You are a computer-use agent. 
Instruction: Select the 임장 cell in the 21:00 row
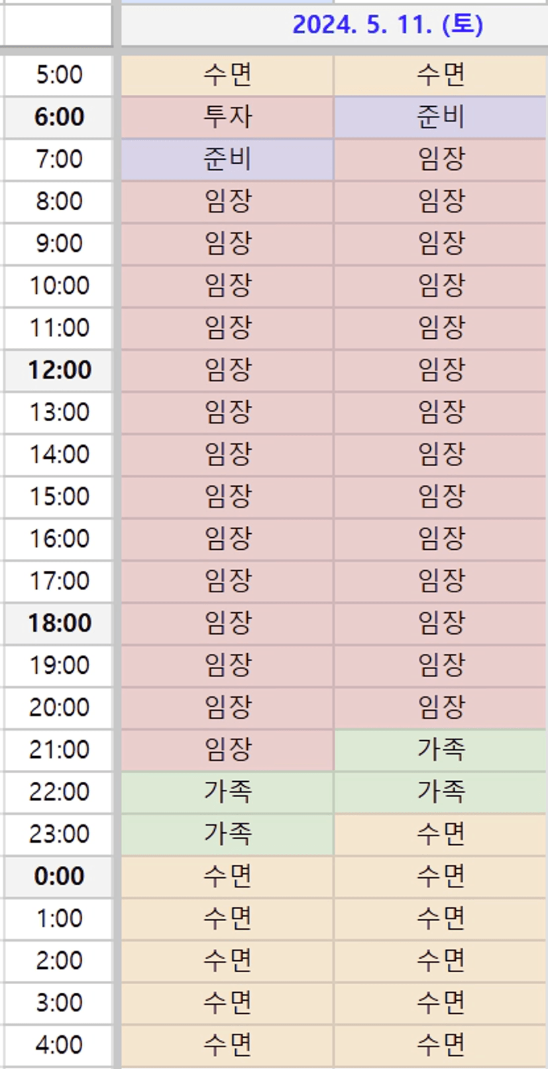tap(227, 749)
